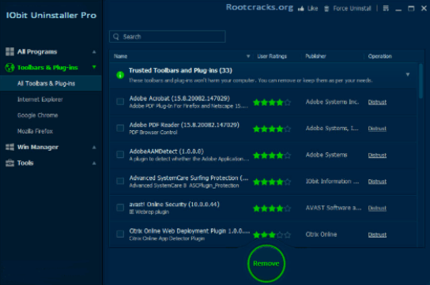
Task: Expand the All Programs section arrow
Action: point(94,52)
